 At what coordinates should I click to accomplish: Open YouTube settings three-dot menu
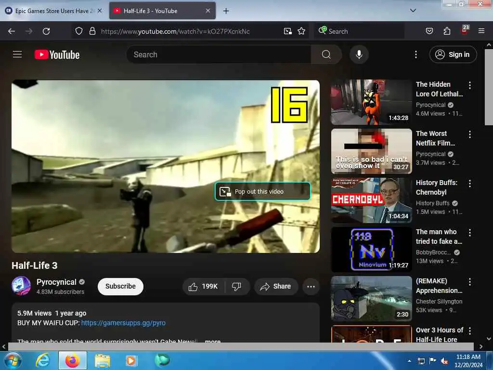pos(415,54)
